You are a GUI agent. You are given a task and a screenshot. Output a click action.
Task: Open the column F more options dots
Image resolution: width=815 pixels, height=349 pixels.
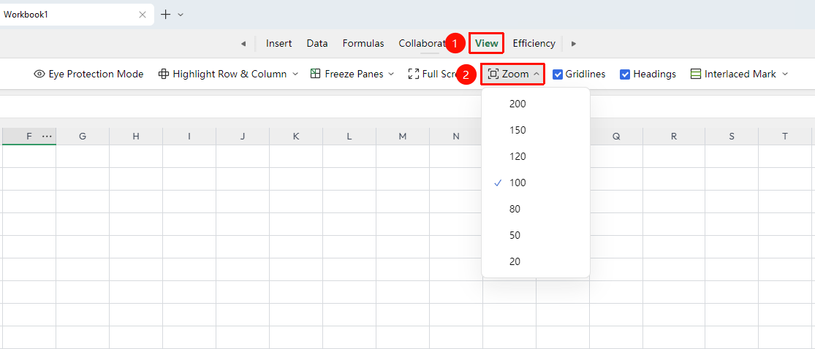[x=47, y=137]
